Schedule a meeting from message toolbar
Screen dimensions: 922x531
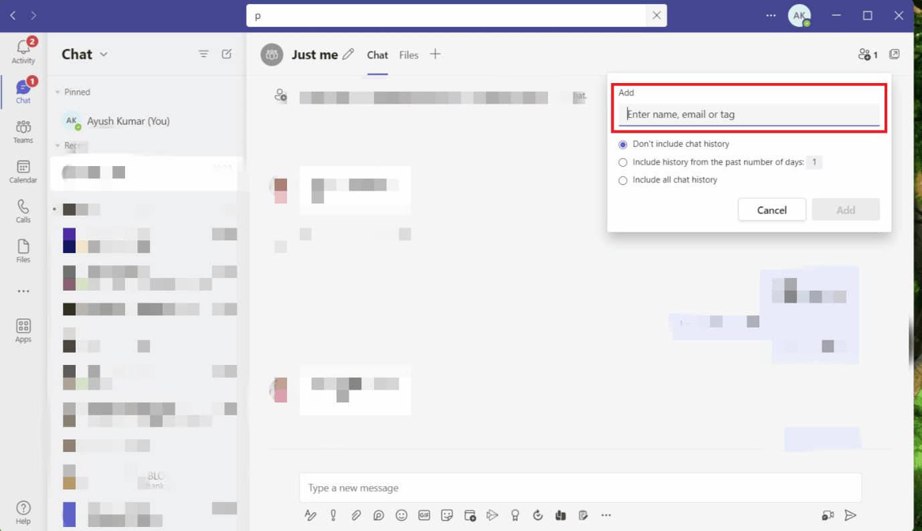point(470,515)
